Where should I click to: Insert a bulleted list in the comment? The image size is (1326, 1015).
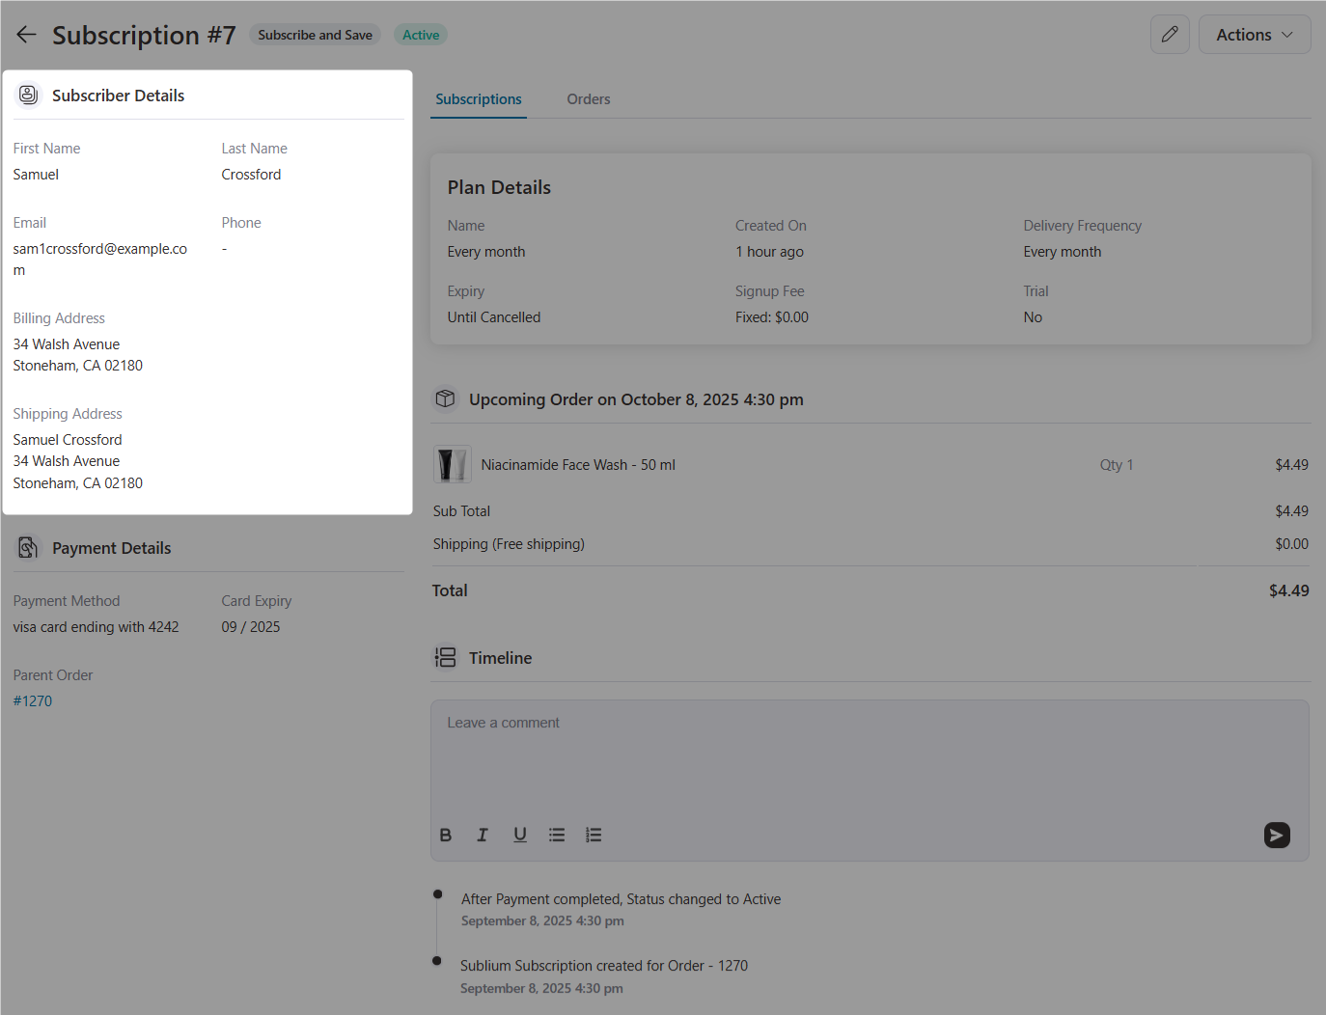click(557, 835)
